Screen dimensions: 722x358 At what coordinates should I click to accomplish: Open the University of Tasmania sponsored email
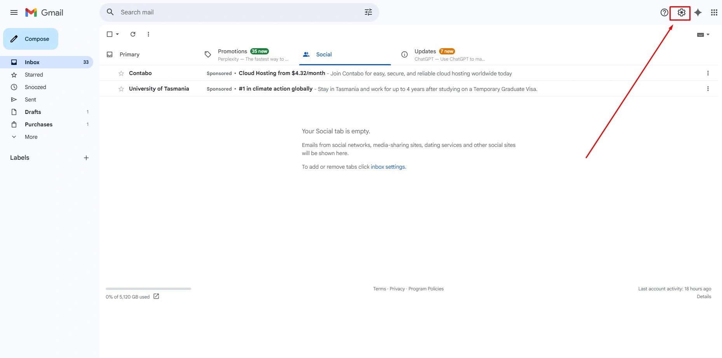409,89
